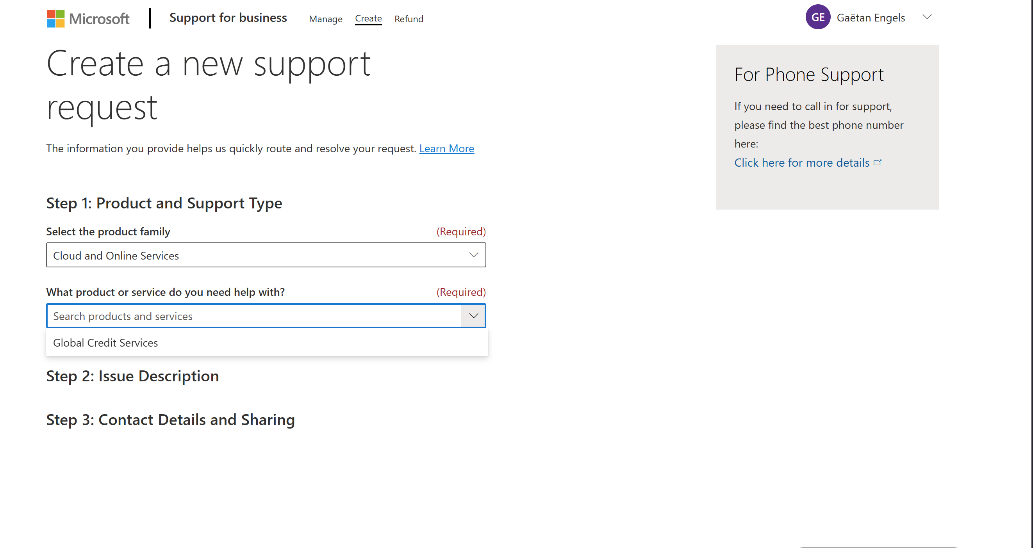
Task: Open external link icon beside more details
Action: [x=878, y=162]
